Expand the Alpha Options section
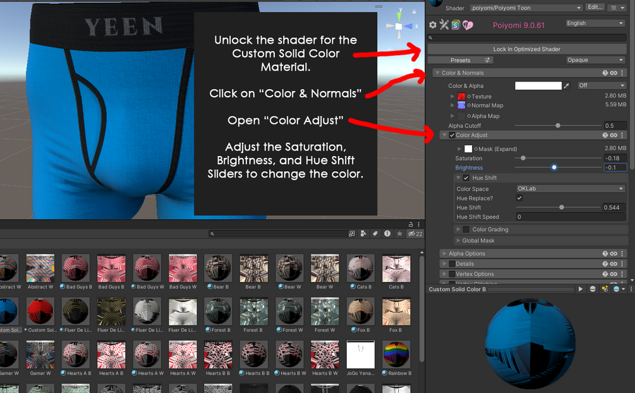The width and height of the screenshot is (635, 393). 445,253
